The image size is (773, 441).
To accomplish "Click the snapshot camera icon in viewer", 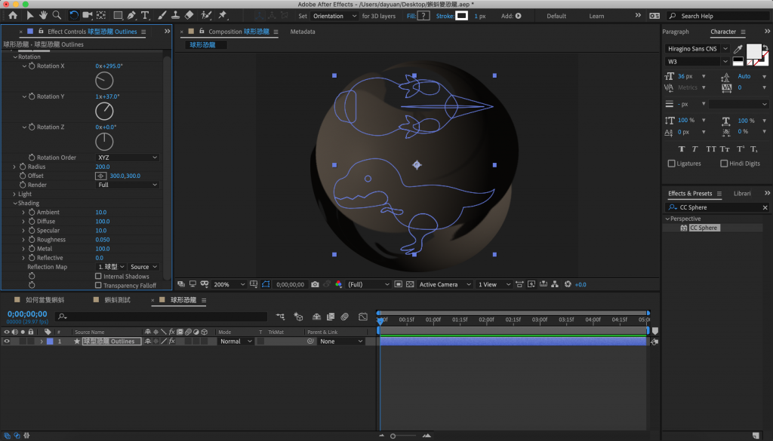I will pos(315,285).
